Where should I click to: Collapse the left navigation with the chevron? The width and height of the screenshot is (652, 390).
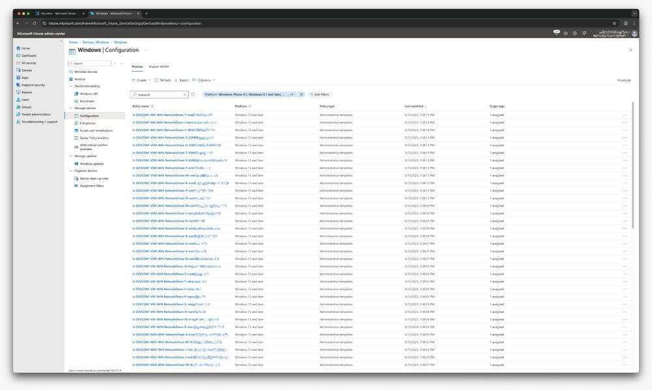tap(61, 42)
